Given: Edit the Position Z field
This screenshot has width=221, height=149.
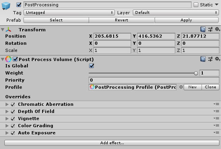Looking at the screenshot, I should click(200, 36).
